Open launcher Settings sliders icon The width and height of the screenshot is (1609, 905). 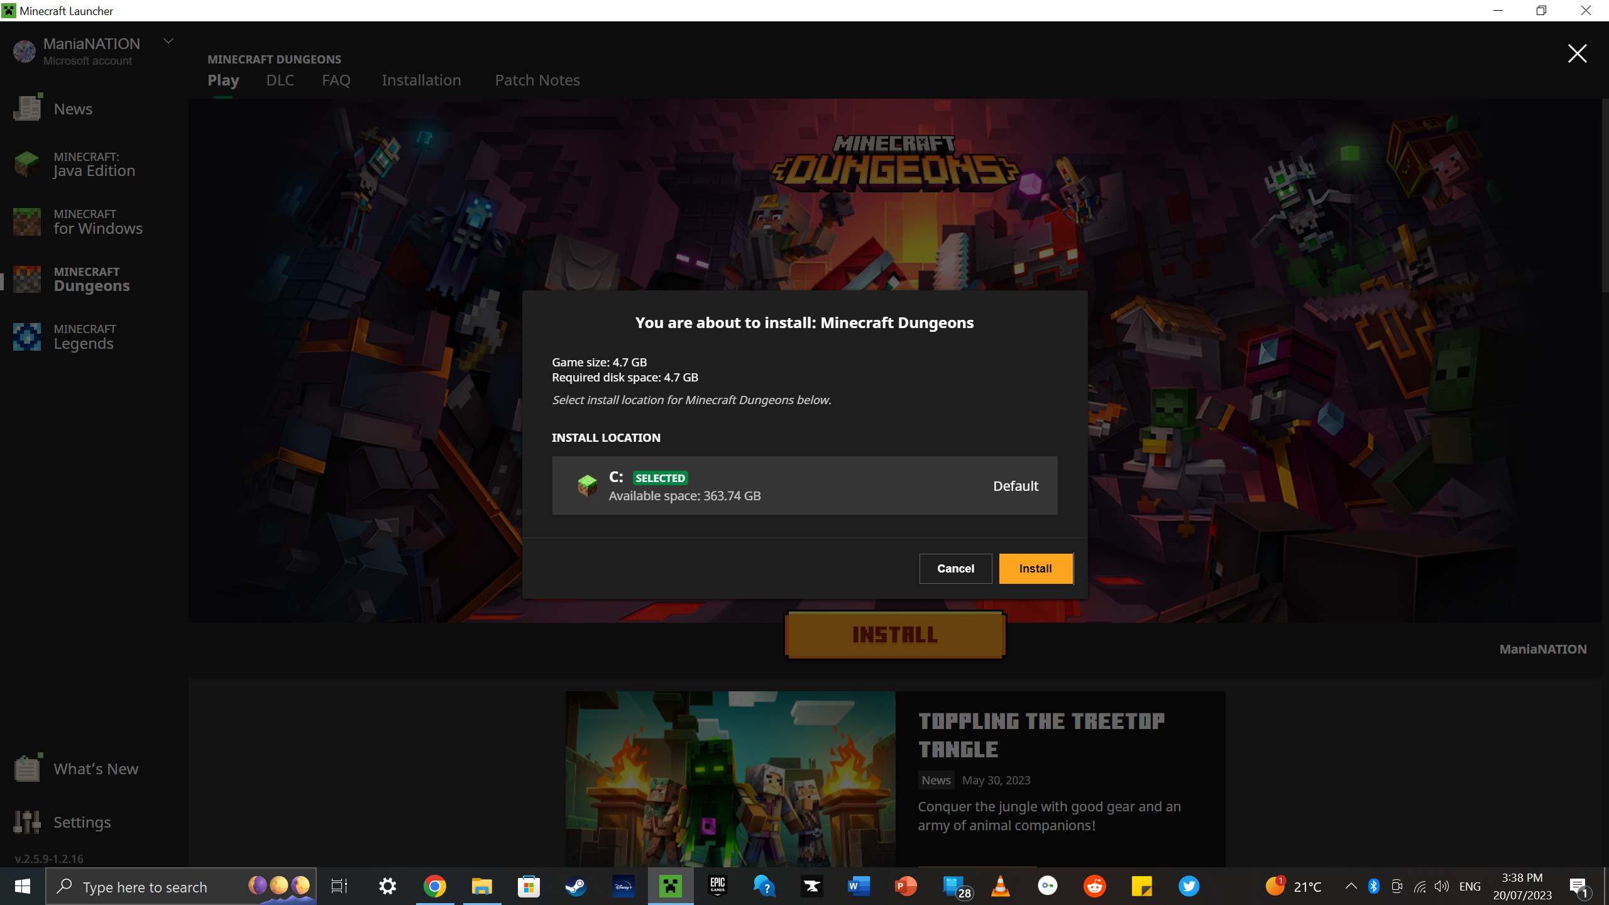tap(27, 821)
